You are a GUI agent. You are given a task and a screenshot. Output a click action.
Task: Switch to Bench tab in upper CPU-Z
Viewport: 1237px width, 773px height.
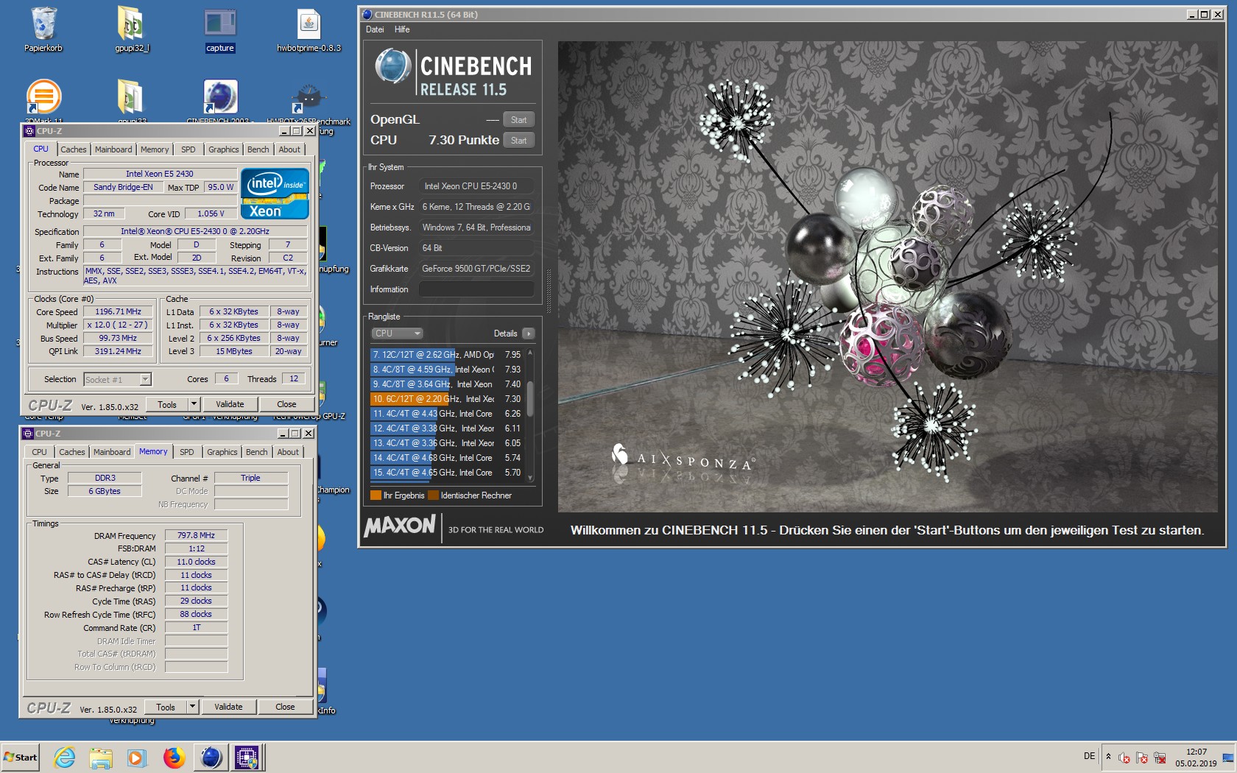pyautogui.click(x=258, y=149)
